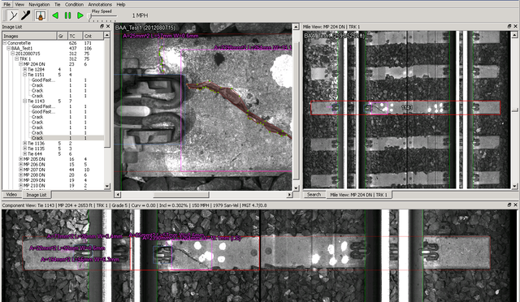Viewport: 520px width, 302px height.
Task: Pause playback with the green pause button
Action: 67,15
